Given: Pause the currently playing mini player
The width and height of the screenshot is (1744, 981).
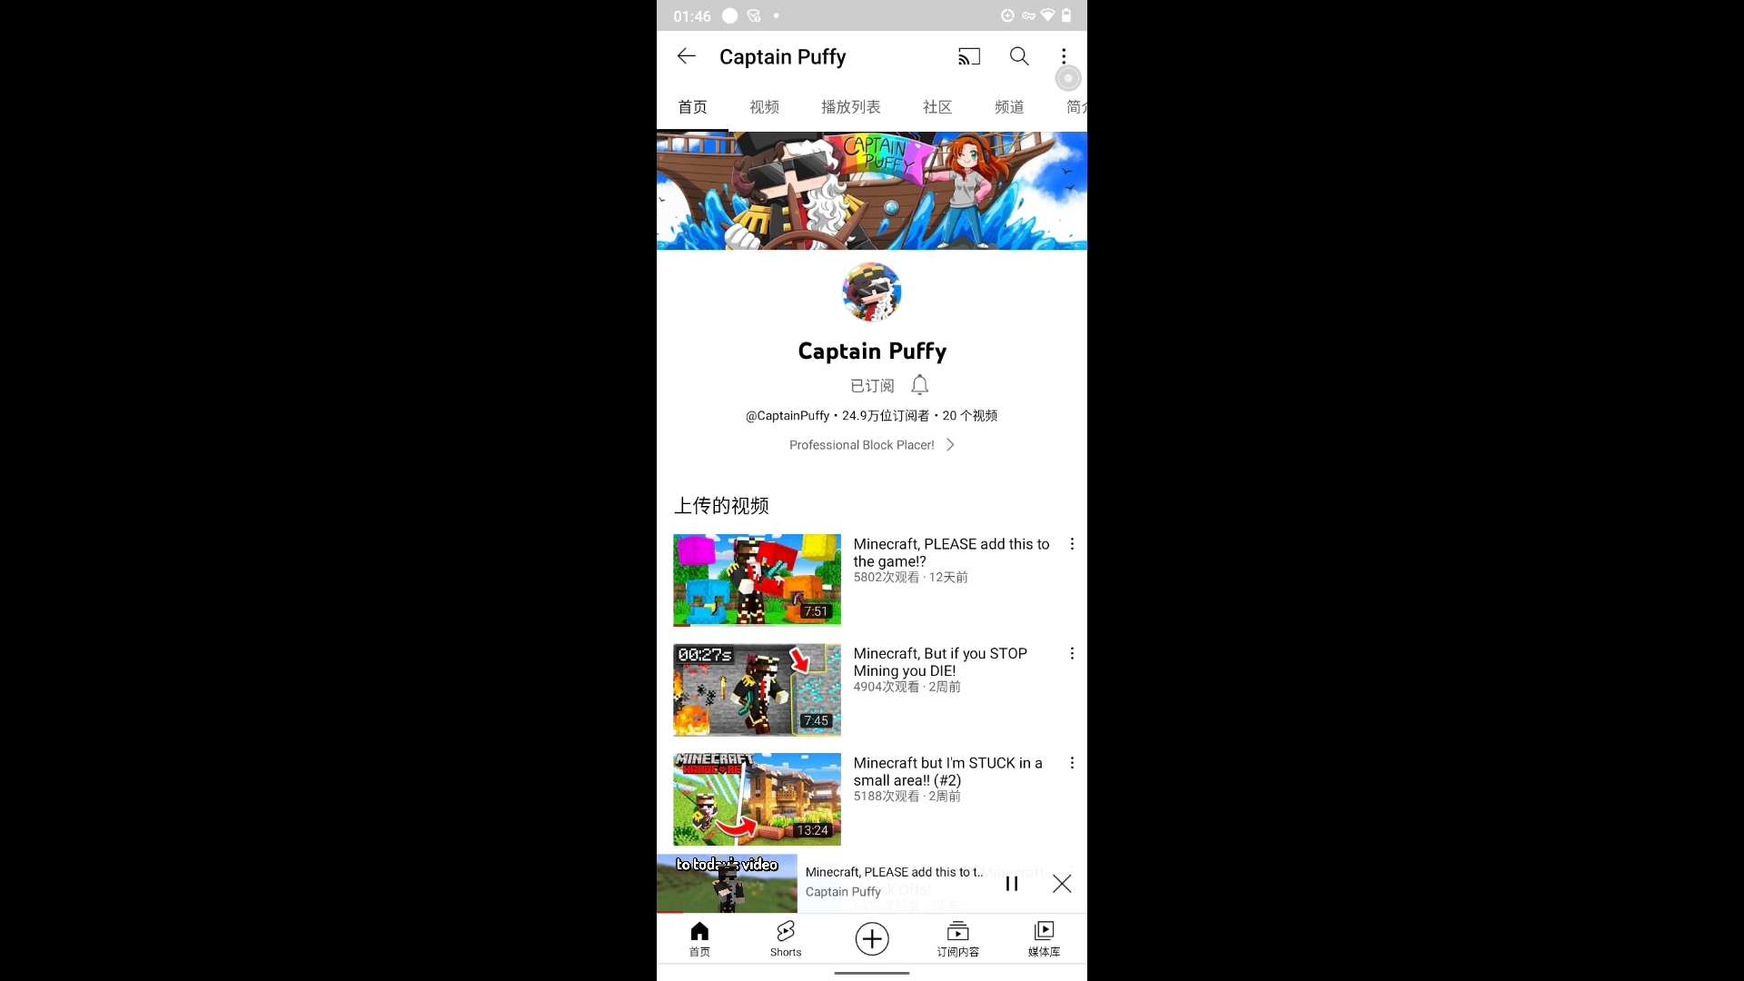Looking at the screenshot, I should click(1012, 884).
